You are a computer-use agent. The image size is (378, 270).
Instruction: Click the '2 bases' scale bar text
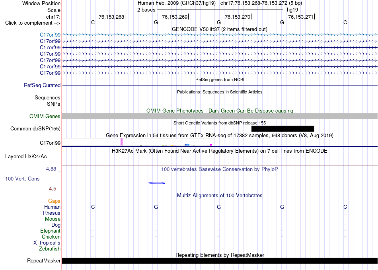(x=146, y=10)
